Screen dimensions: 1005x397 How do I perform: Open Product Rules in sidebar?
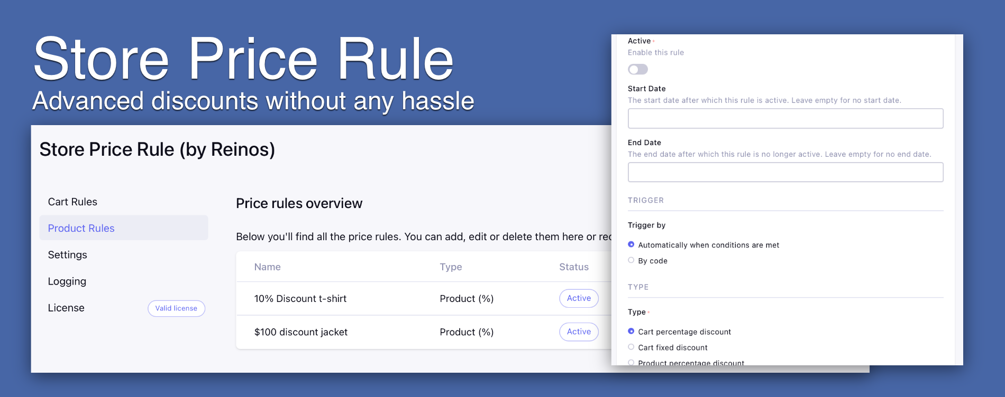click(x=81, y=228)
